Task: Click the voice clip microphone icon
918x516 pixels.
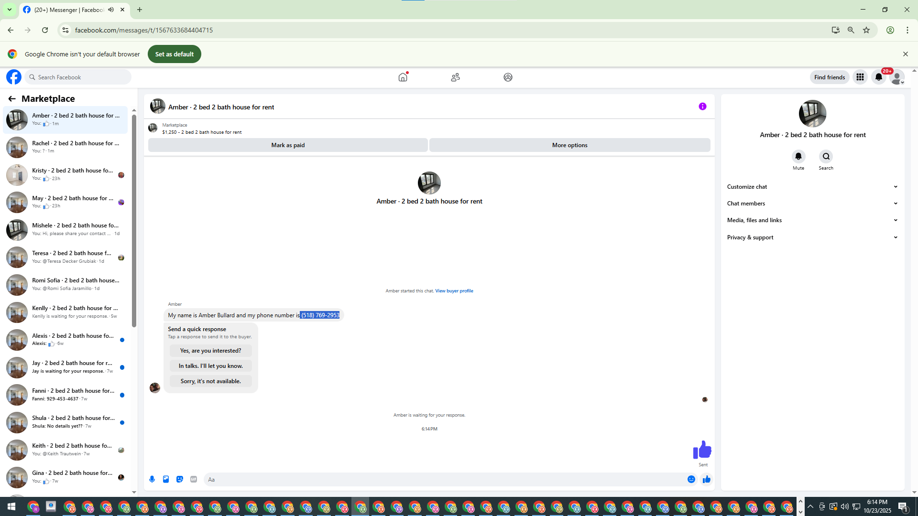Action: pos(152,479)
